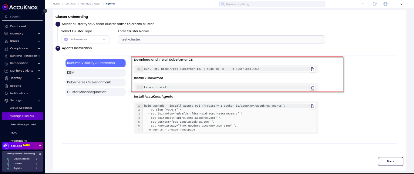Open Cloud Accounts under Settings
This screenshot has height=174, width=414.
click(21, 108)
